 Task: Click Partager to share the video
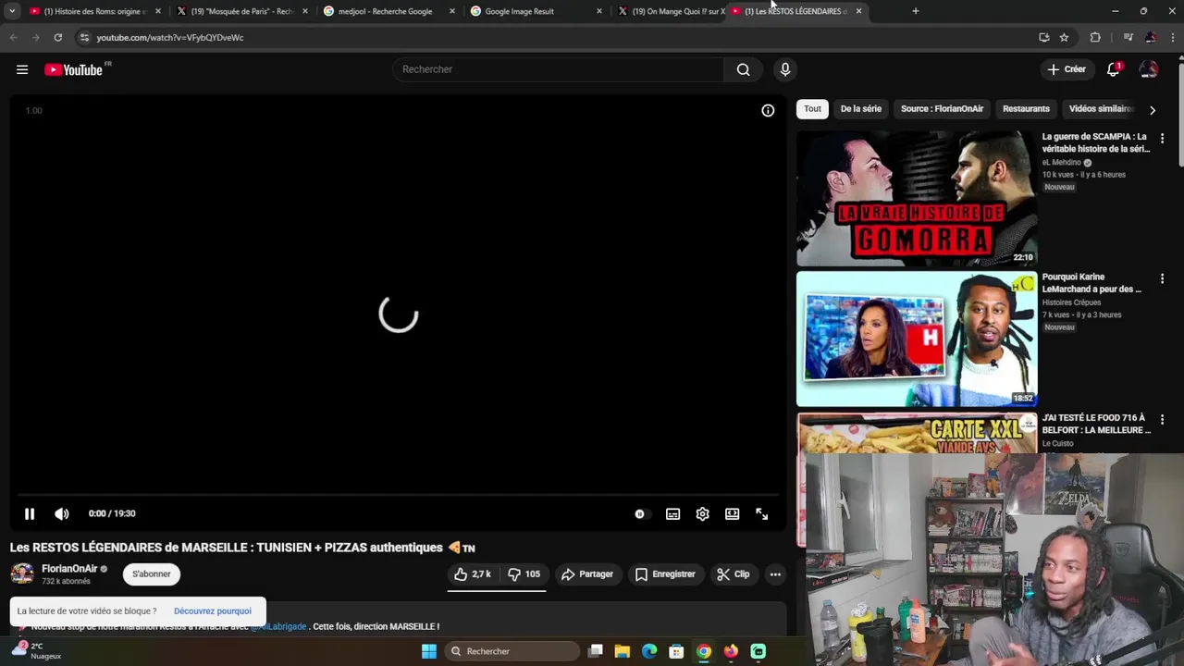pos(587,574)
